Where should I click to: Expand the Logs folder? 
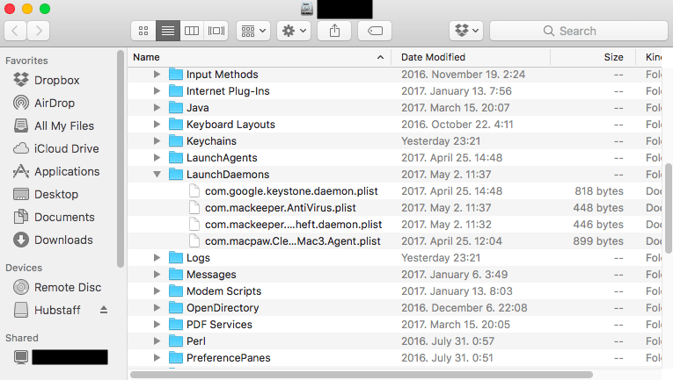click(x=157, y=258)
